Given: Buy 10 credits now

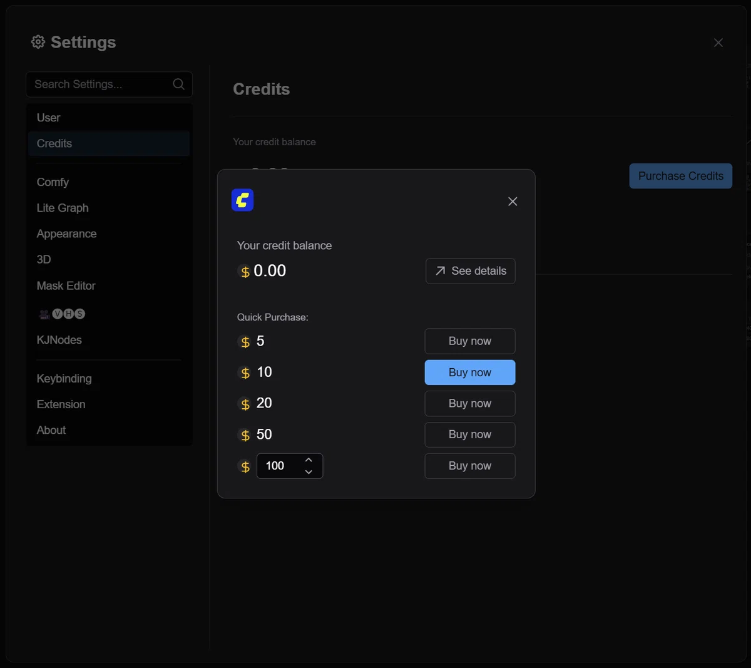Looking at the screenshot, I should pos(470,373).
